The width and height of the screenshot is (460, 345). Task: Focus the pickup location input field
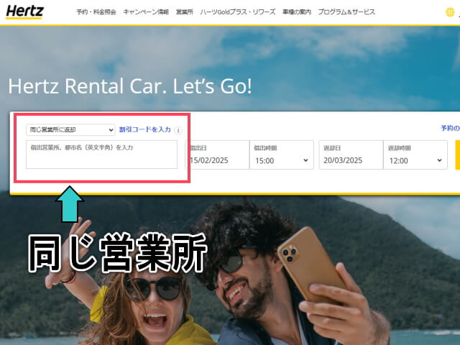(102, 155)
